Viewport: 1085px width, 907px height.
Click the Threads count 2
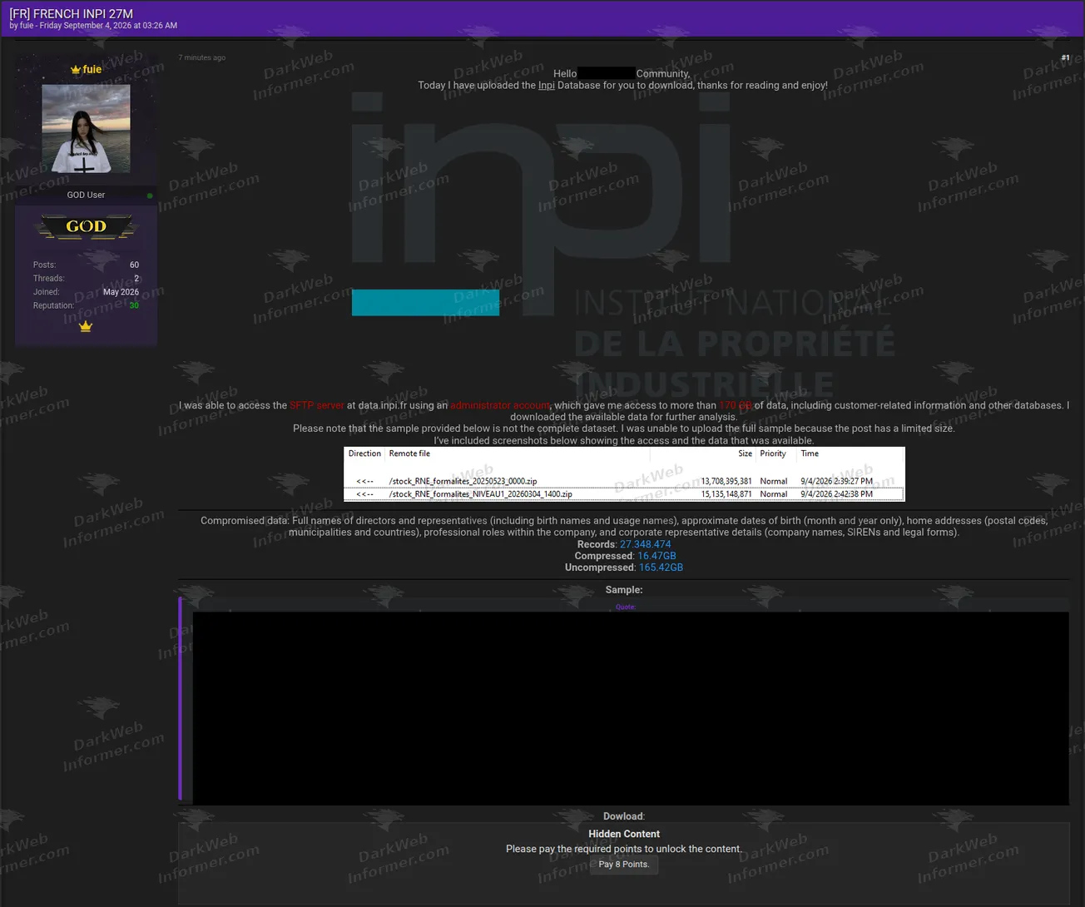137,279
